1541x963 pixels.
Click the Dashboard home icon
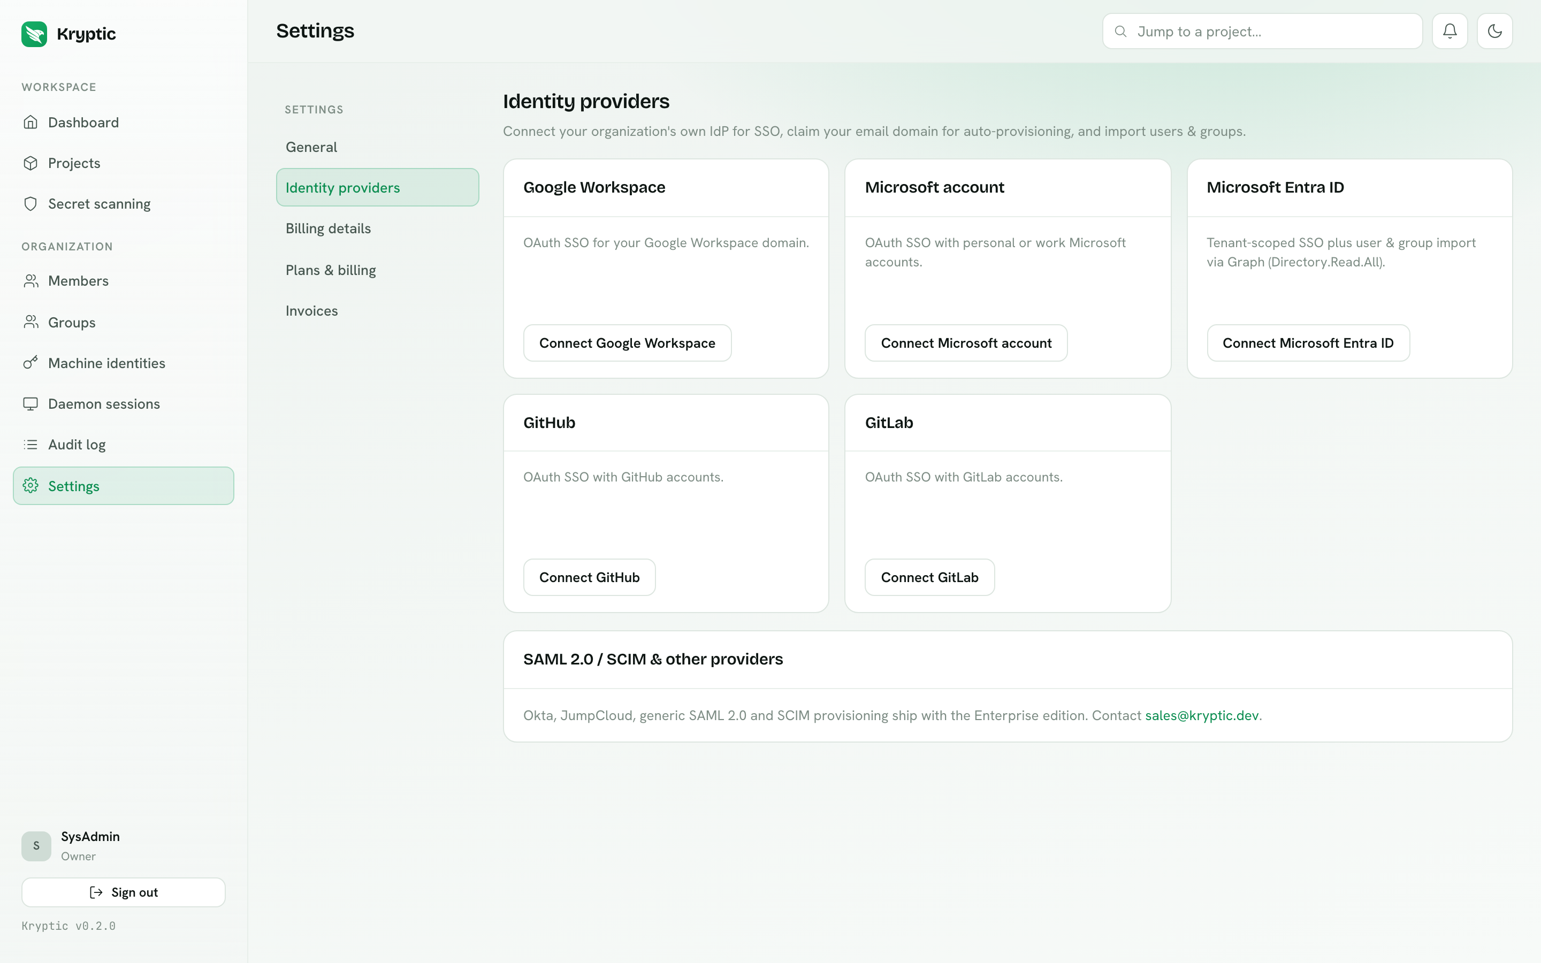click(30, 123)
